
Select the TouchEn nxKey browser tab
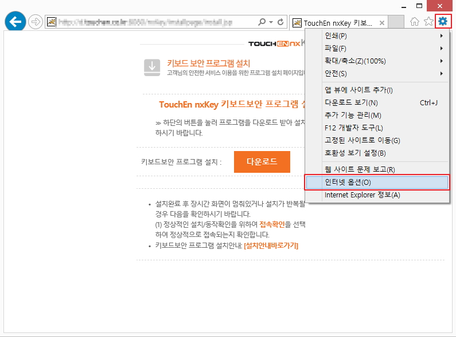338,23
